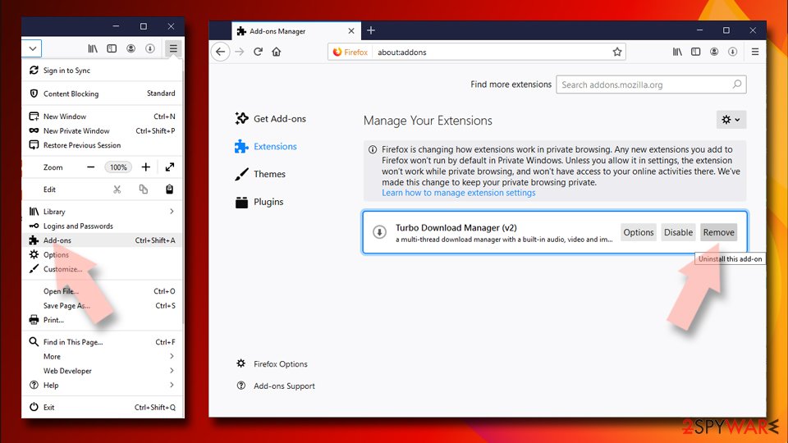
Task: Click forward arrow in Add-ons Manager window
Action: coord(239,52)
